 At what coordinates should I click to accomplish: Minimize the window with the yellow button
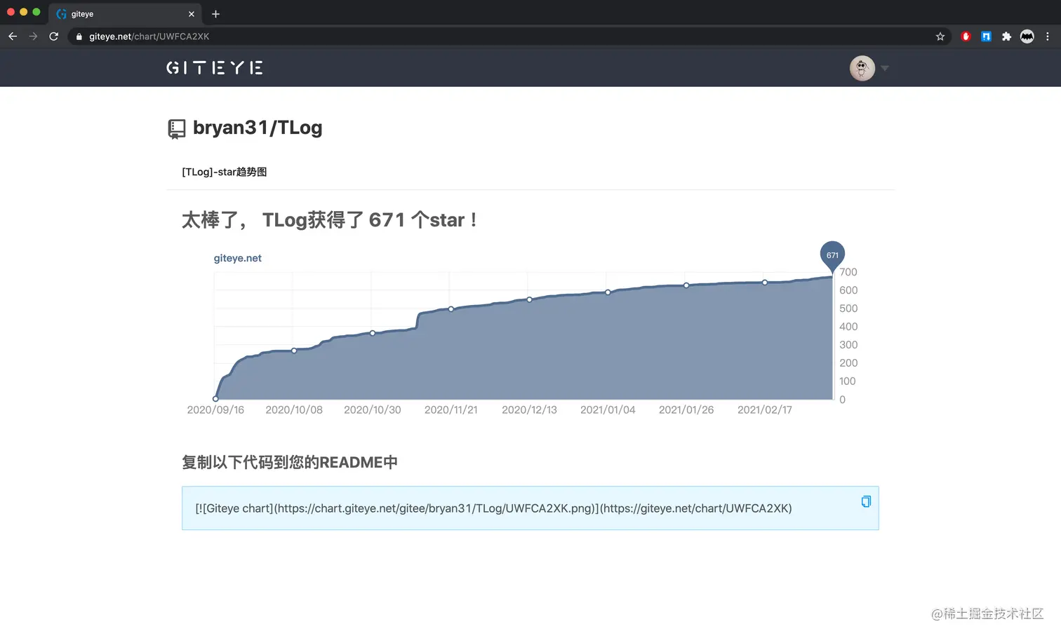tap(24, 12)
